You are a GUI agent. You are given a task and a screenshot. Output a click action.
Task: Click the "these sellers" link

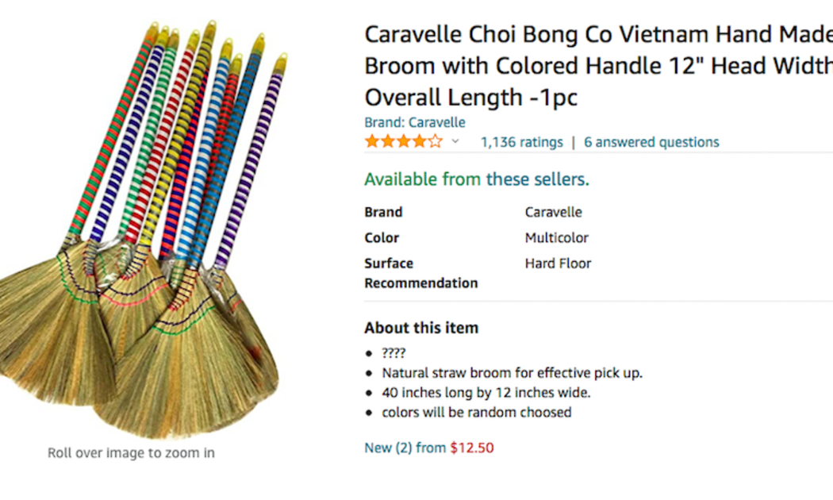[x=537, y=179]
